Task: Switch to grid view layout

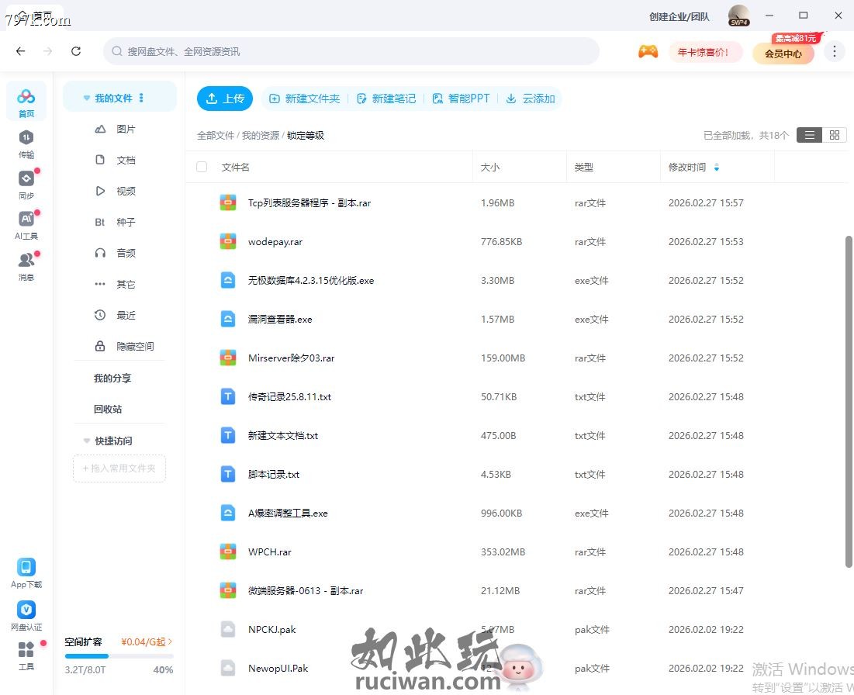Action: [834, 135]
